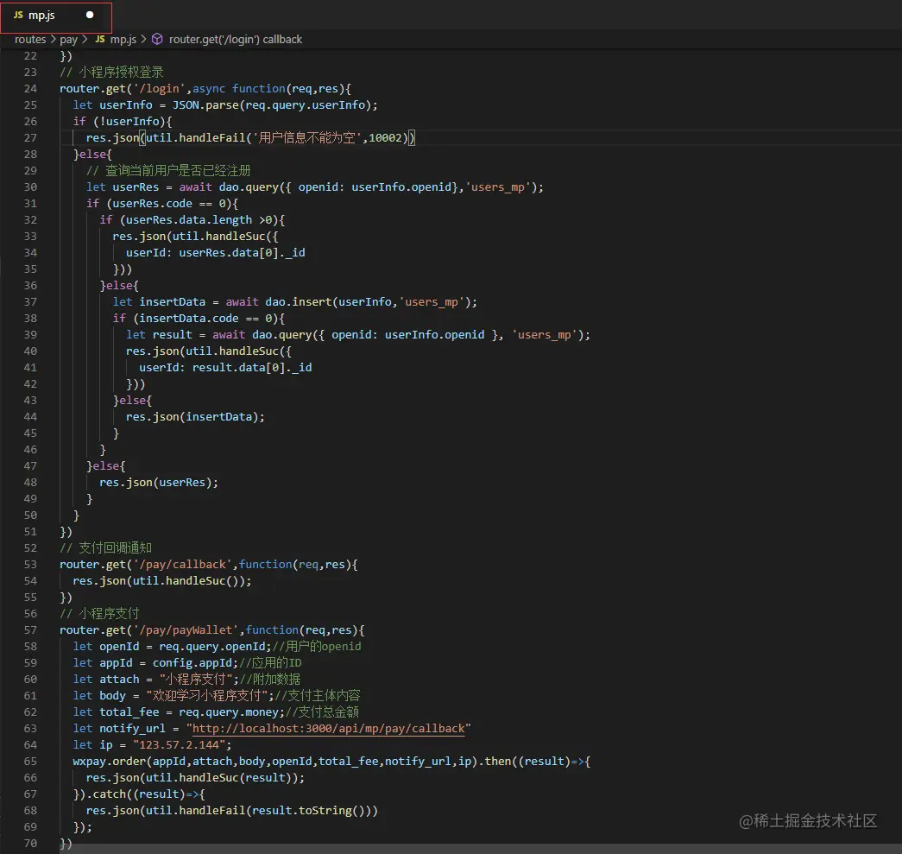
Task: Click the method symbol icon in breadcrumb
Action: [157, 40]
